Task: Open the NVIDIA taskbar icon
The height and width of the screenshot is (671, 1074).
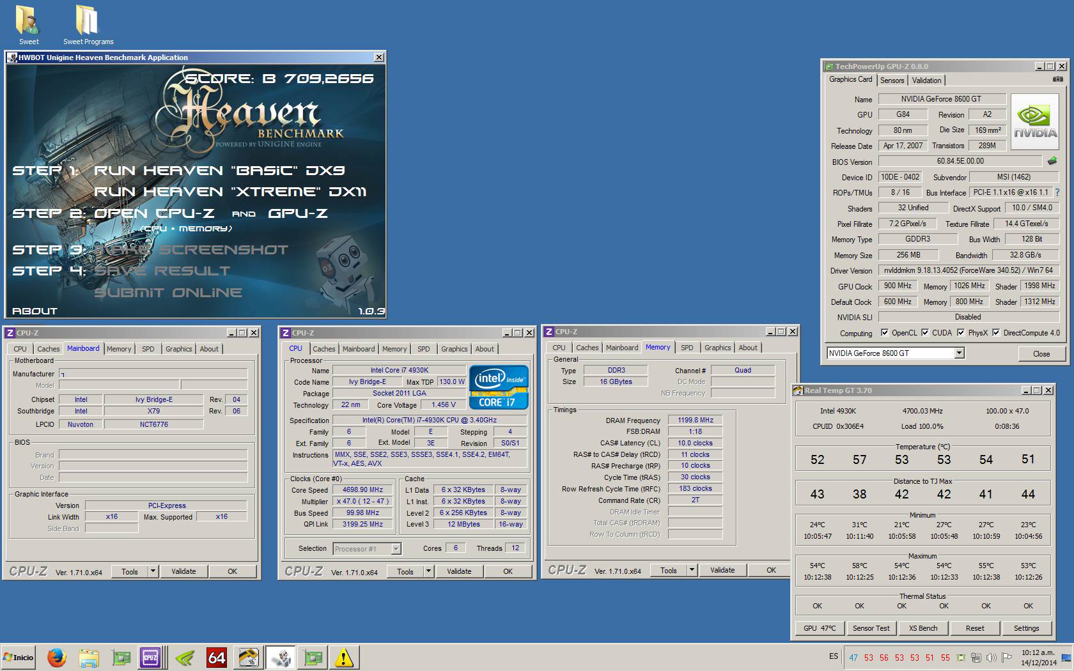Action: point(185,657)
